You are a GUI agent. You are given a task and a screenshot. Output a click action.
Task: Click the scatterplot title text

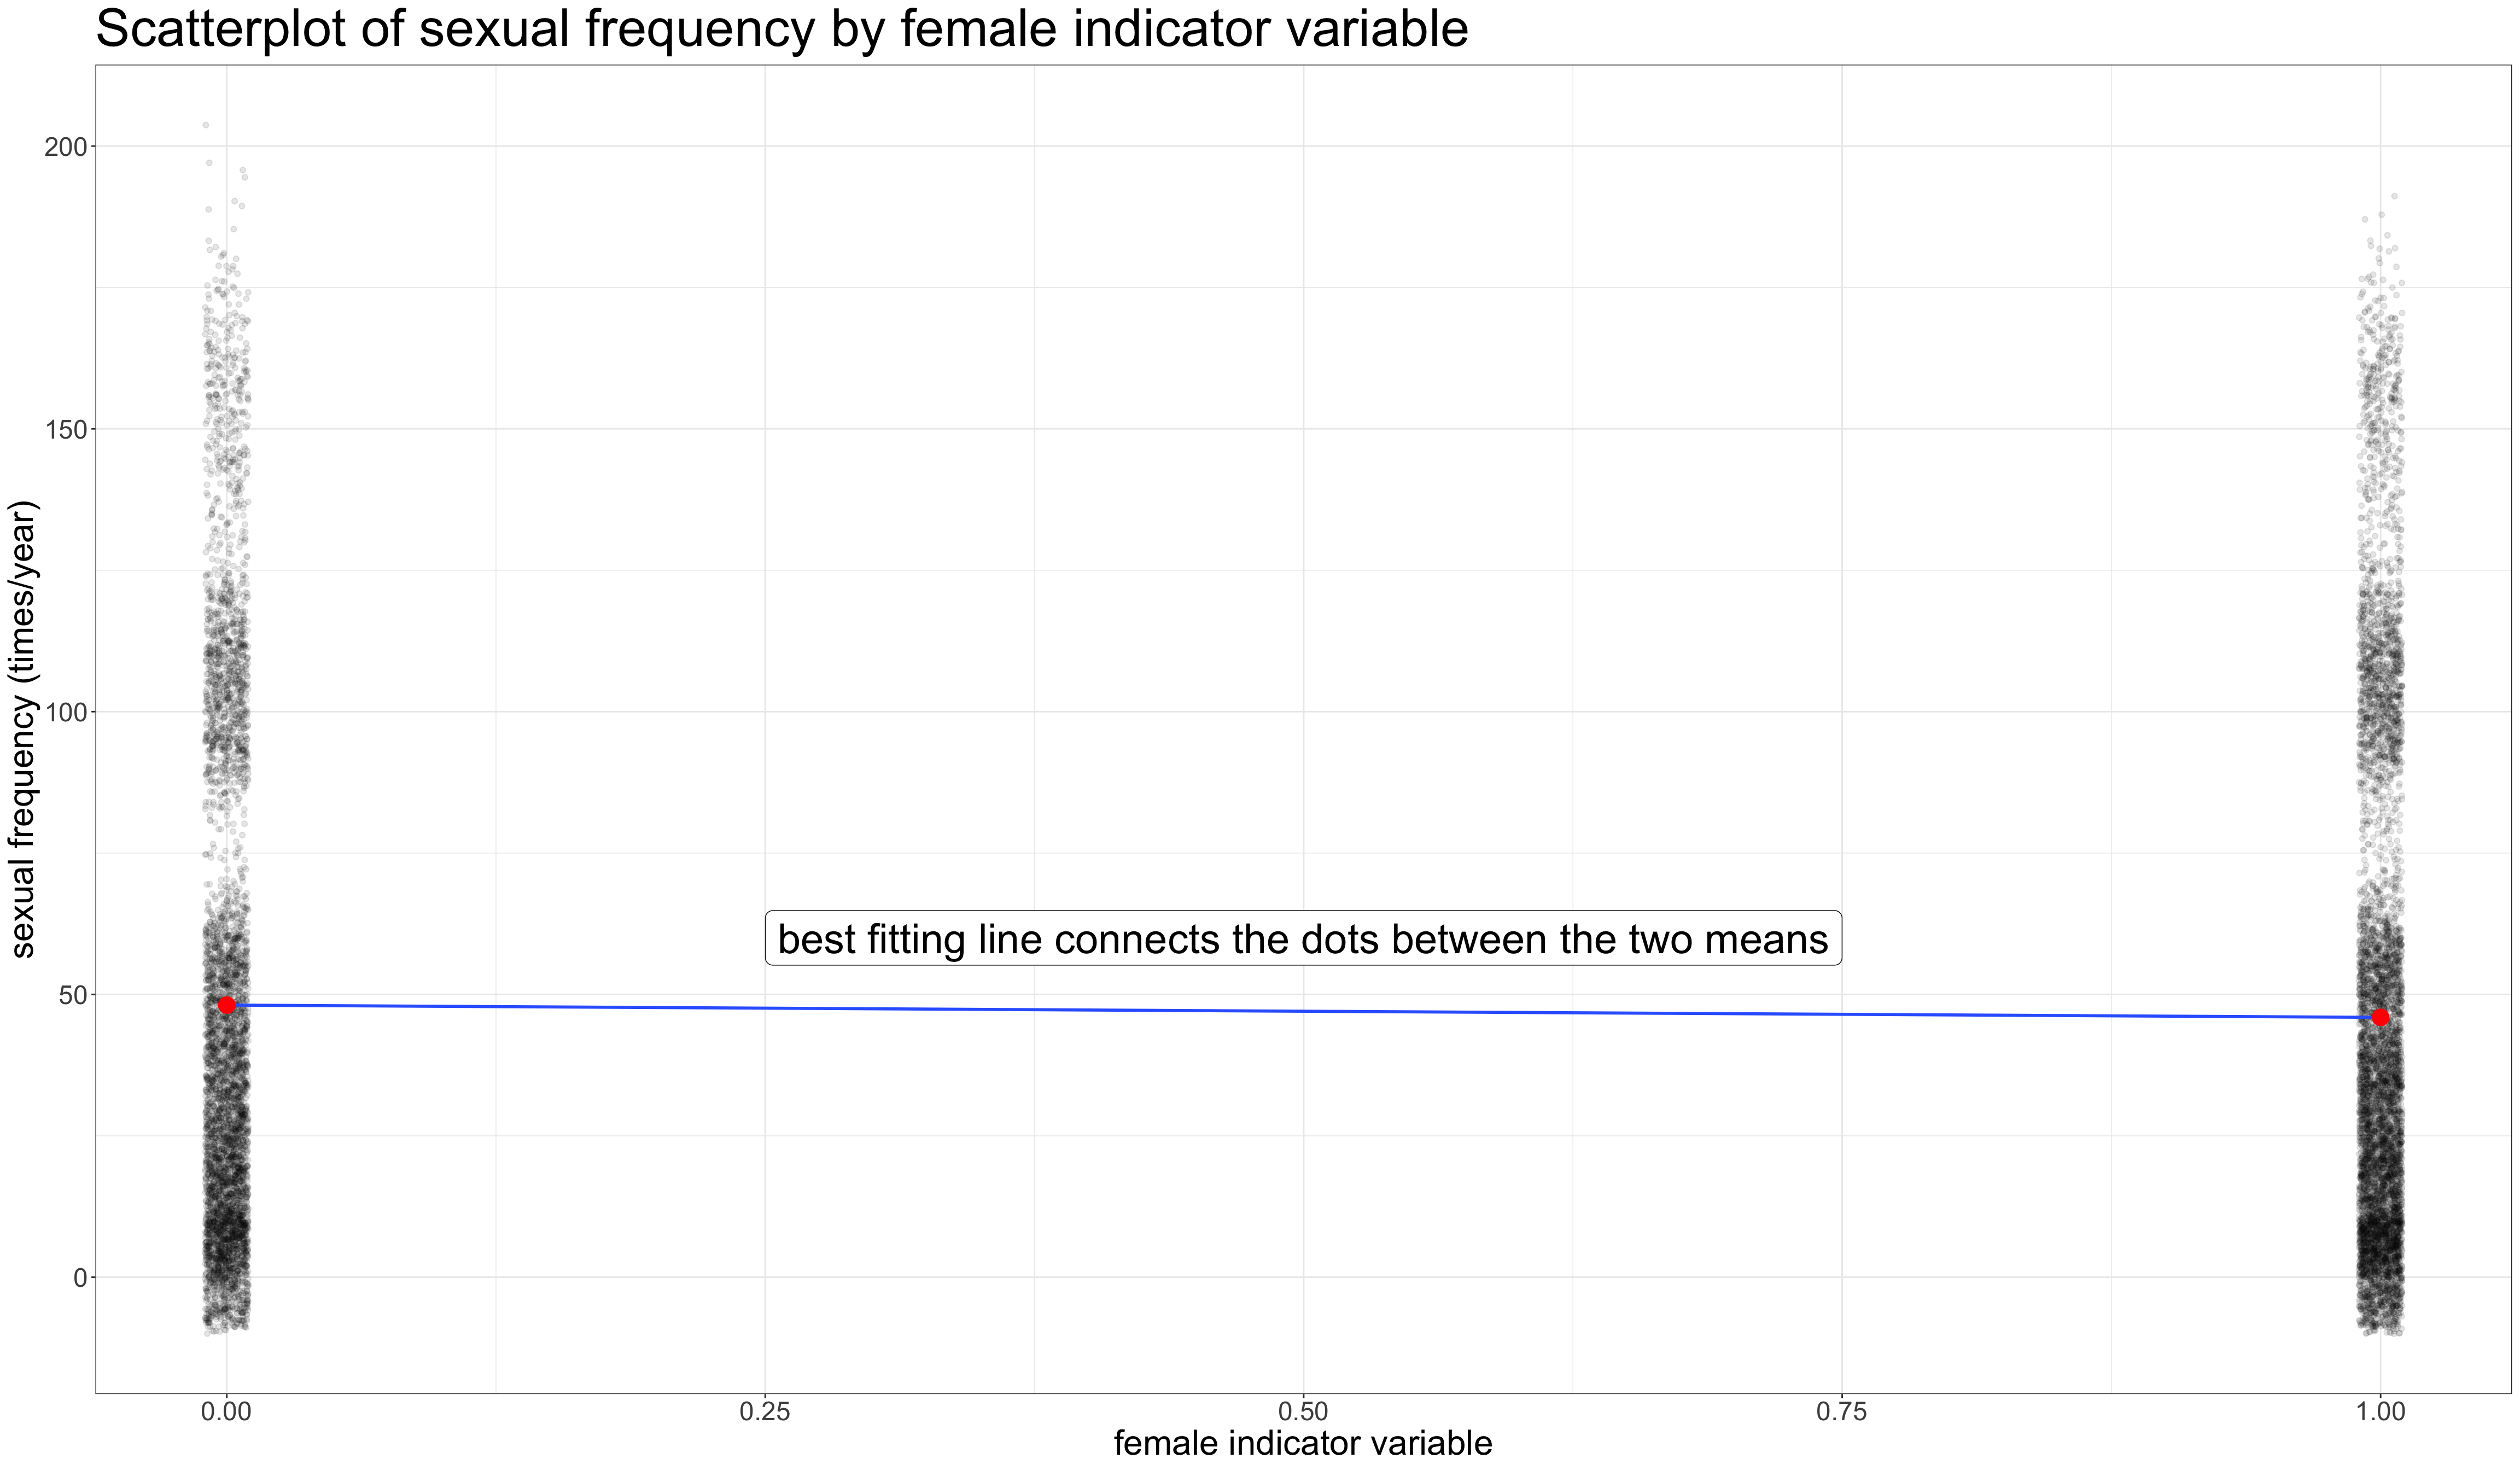(x=782, y=28)
